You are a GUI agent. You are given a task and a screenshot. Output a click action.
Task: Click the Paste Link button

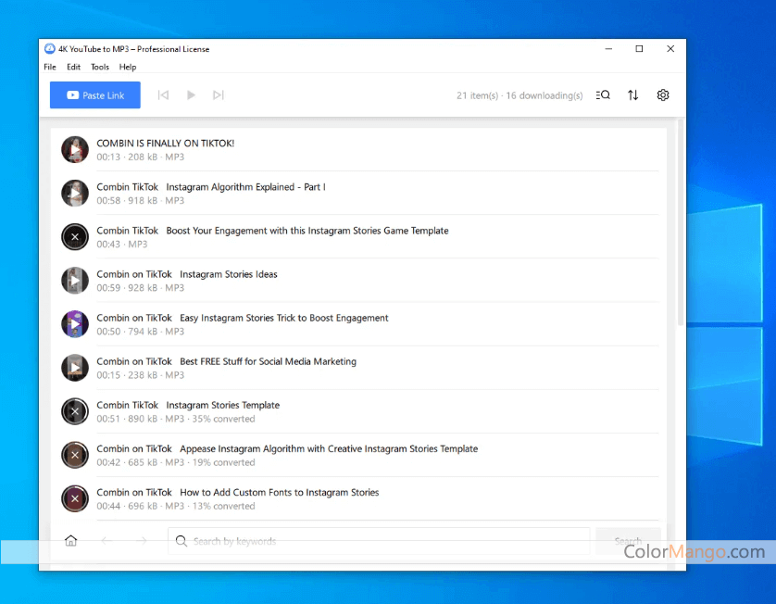click(x=95, y=95)
